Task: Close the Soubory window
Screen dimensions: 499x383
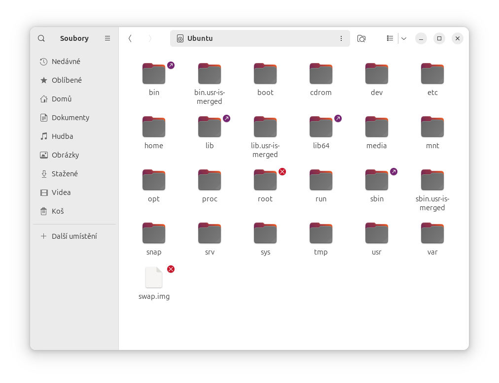Action: point(458,38)
